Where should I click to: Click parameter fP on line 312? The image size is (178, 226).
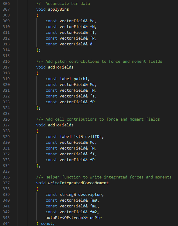92,38
